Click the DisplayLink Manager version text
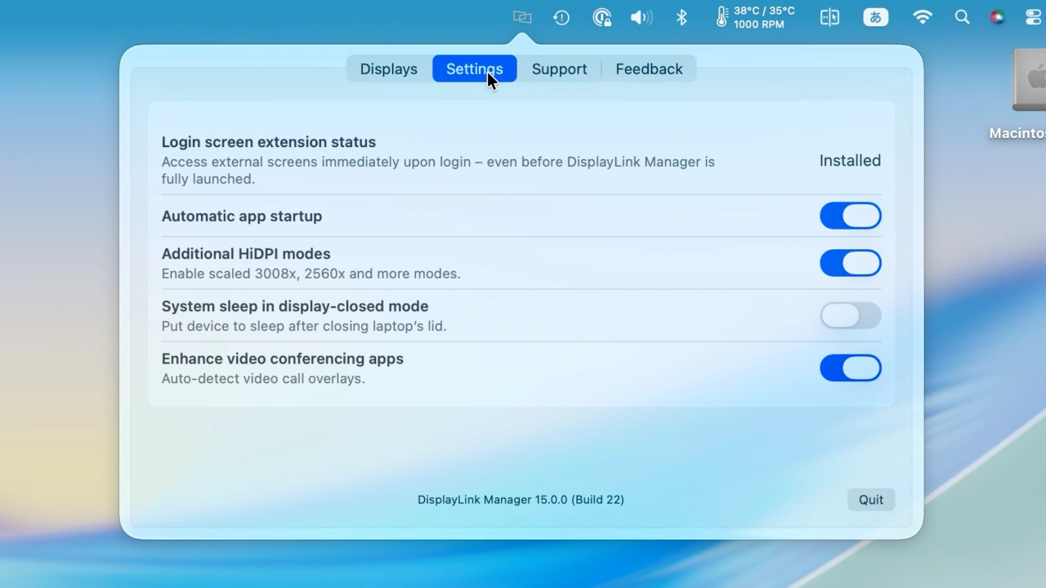Image resolution: width=1046 pixels, height=588 pixels. (521, 499)
